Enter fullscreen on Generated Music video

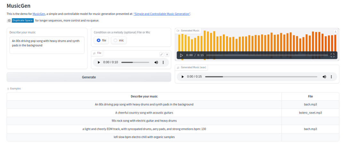(333, 55)
